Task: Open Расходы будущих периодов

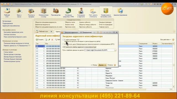Action: [13, 59]
